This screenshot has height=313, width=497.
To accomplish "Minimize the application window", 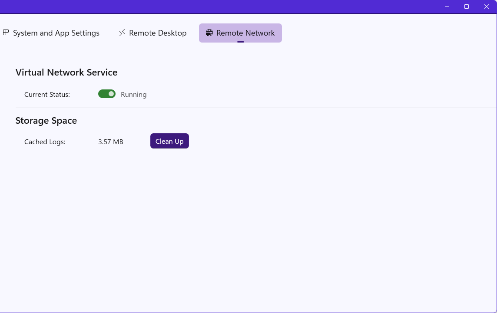I will point(447,7).
